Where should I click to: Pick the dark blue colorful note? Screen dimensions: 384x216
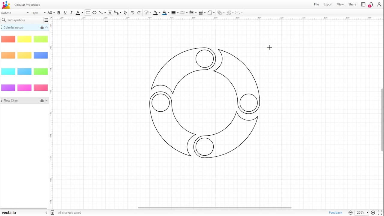pyautogui.click(x=41, y=55)
